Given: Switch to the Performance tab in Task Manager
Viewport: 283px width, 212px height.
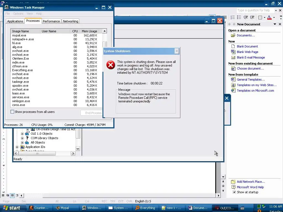Looking at the screenshot, I should (51, 21).
